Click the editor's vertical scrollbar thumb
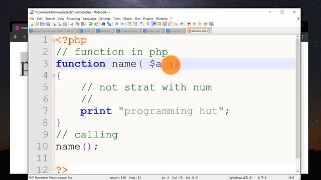Image resolution: width=321 pixels, height=180 pixels. pyautogui.click(x=297, y=98)
